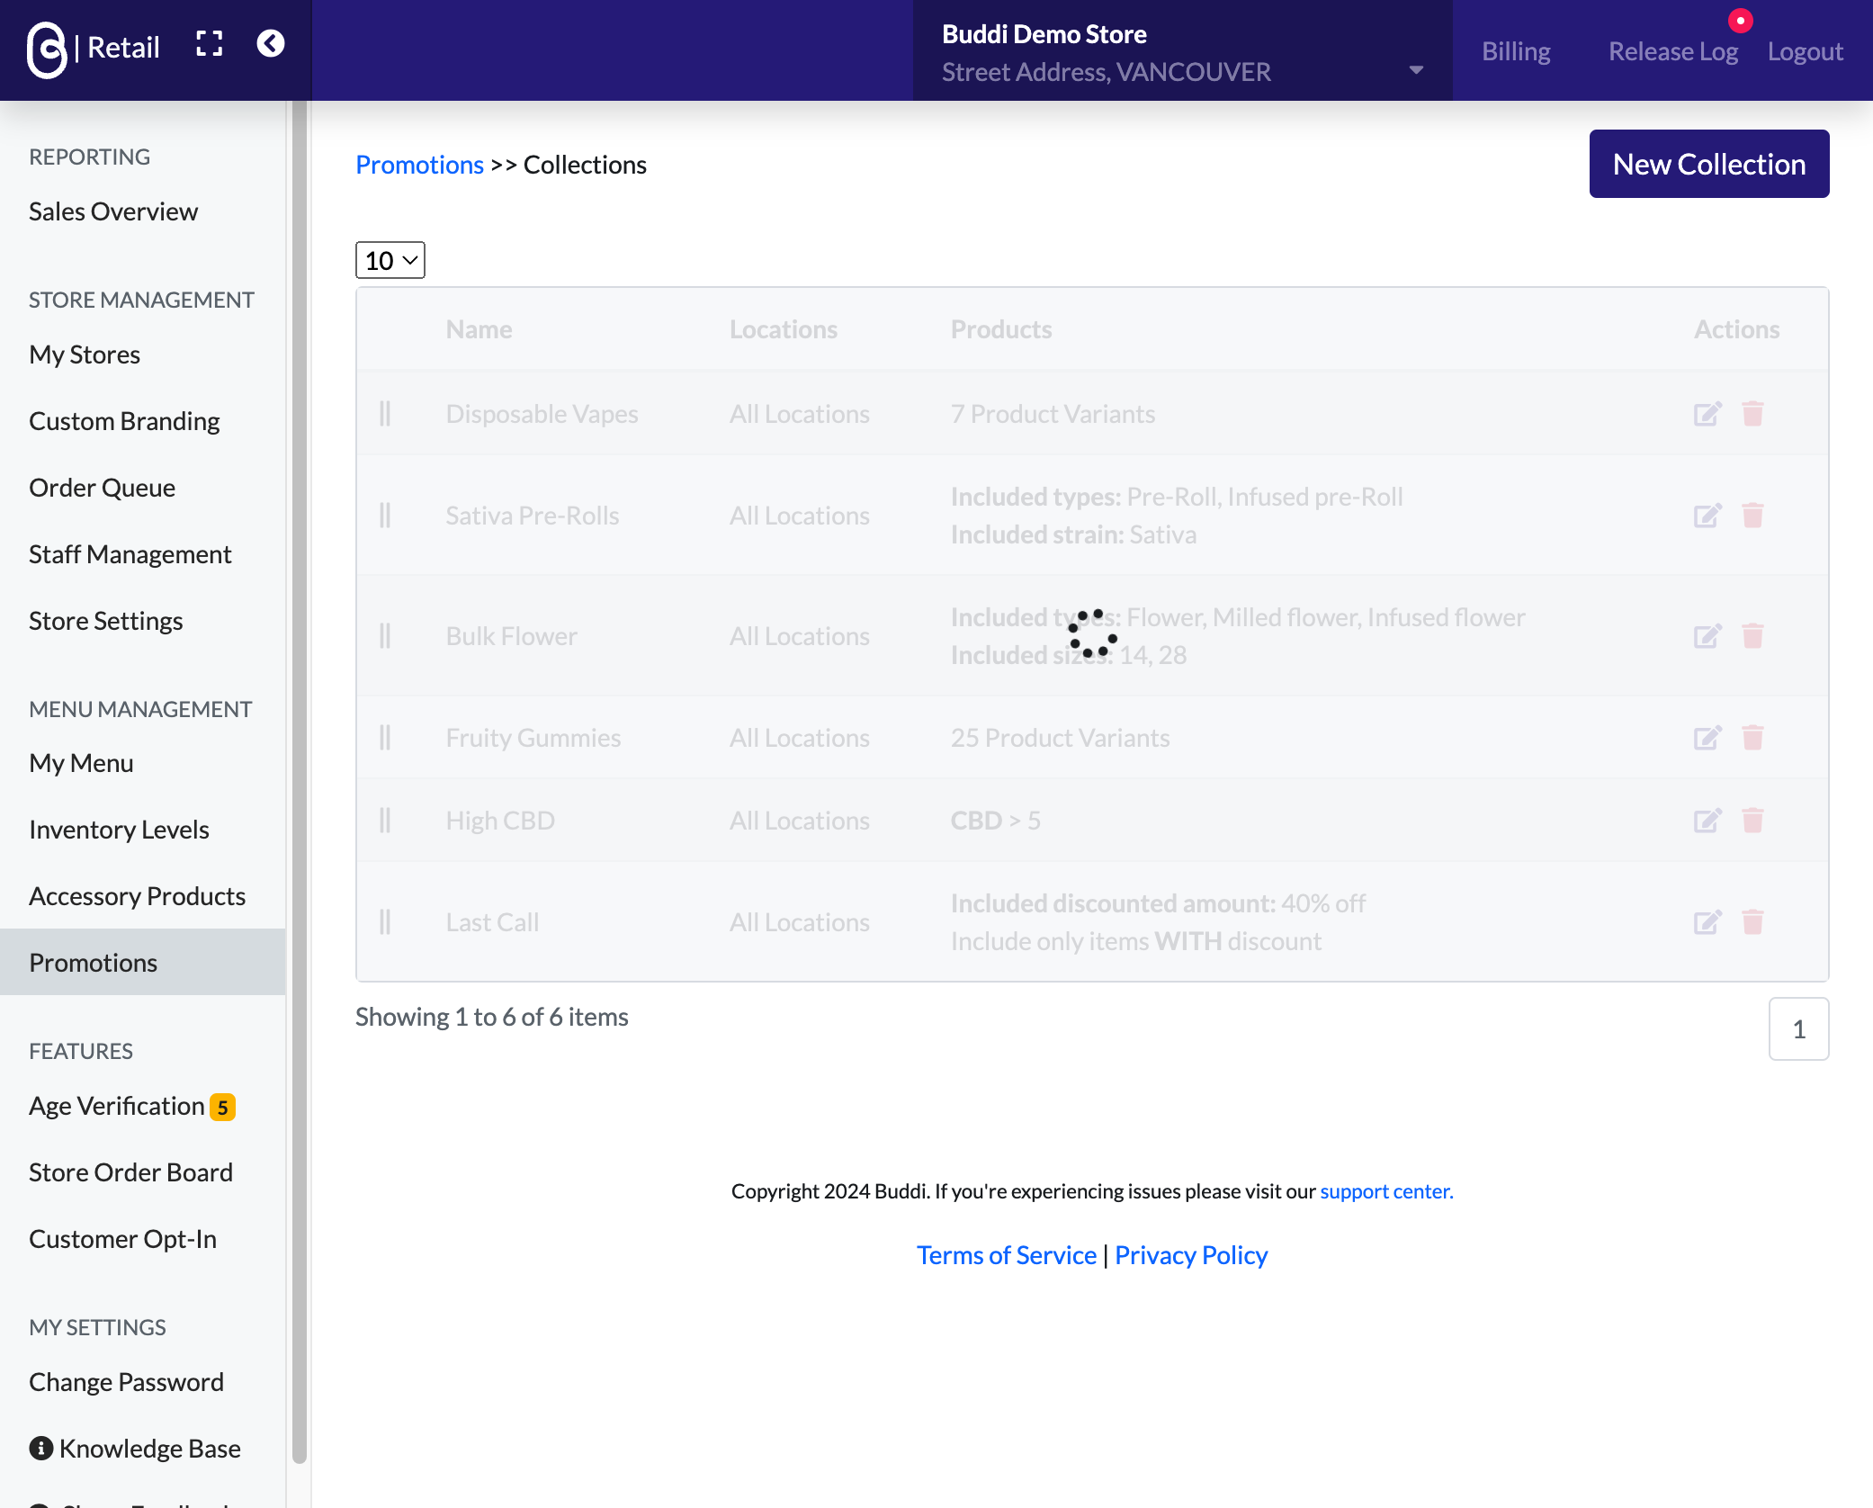Image resolution: width=1873 pixels, height=1508 pixels.
Task: Click the drag handle for Fruity Gummies
Action: coord(385,738)
